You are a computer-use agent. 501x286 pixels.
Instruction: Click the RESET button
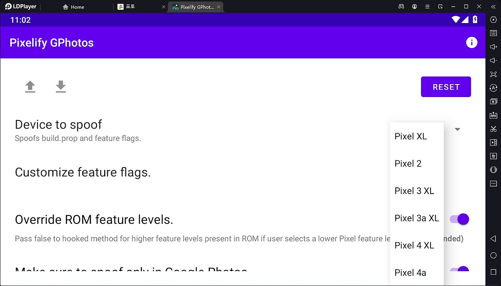click(446, 87)
